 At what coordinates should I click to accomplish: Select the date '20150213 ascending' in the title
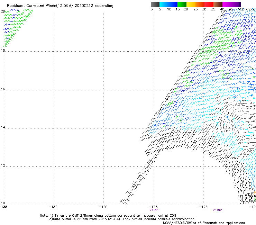(x=94, y=6)
